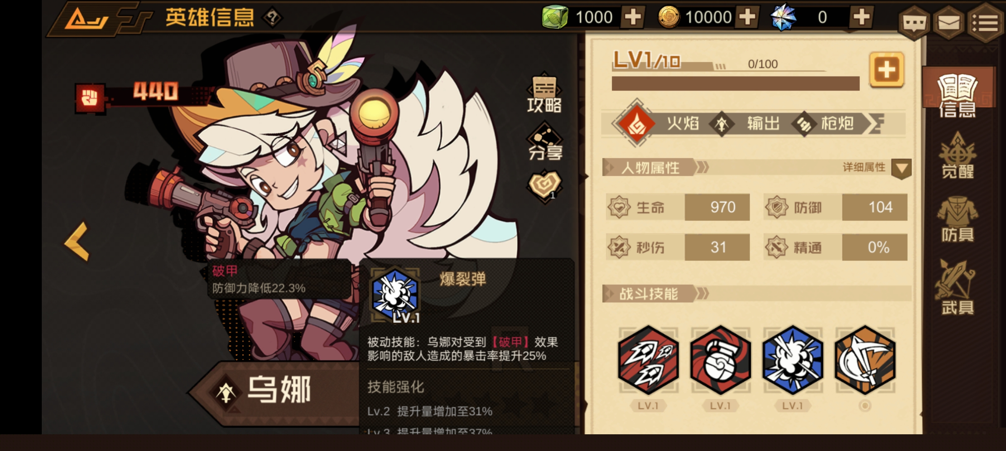Select the red grenade skill icon
Viewport: 1006px width, 451px height.
coord(721,360)
